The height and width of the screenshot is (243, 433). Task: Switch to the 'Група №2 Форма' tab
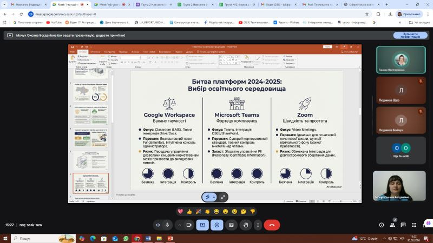click(237, 5)
